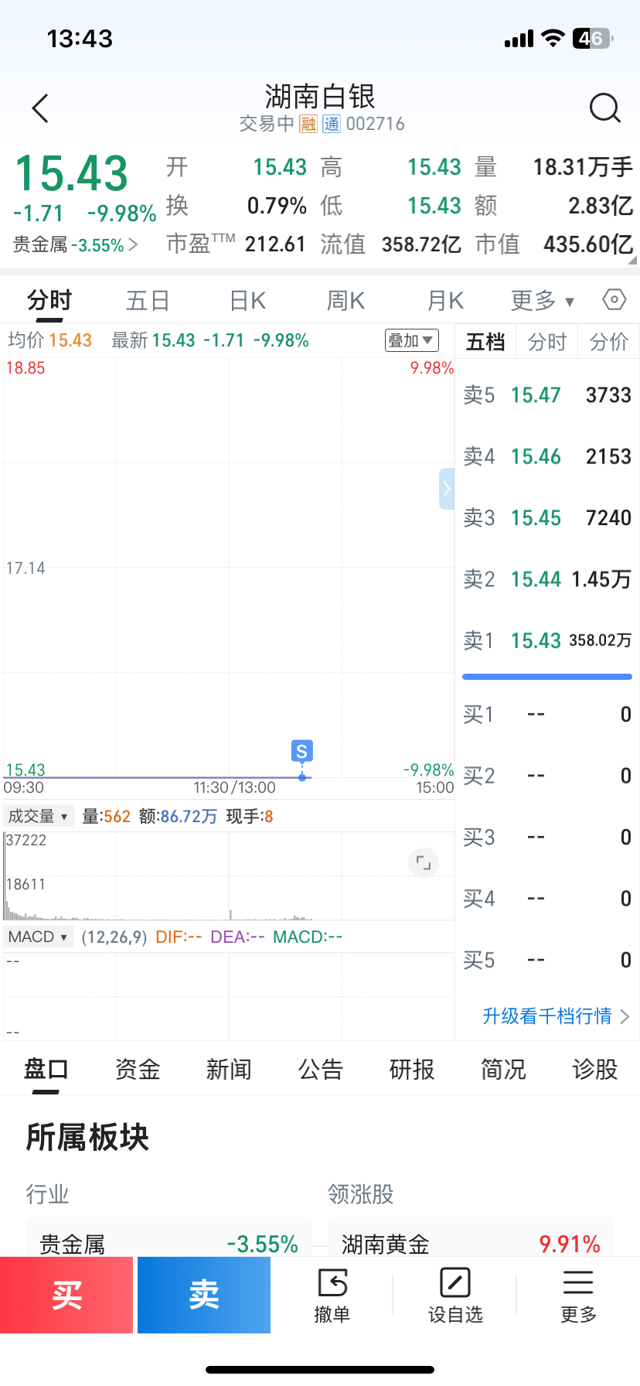Open 升级看千档行情 upgrade link

click(556, 1016)
